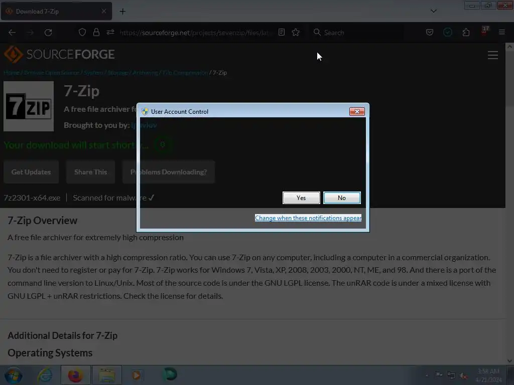514x385 pixels.
Task: Click the 'Share This' button
Action: pos(90,172)
